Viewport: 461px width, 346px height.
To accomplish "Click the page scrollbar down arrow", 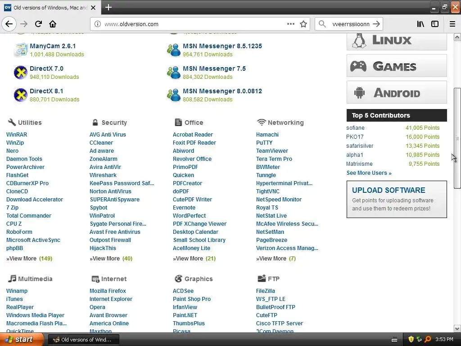I will point(457,328).
